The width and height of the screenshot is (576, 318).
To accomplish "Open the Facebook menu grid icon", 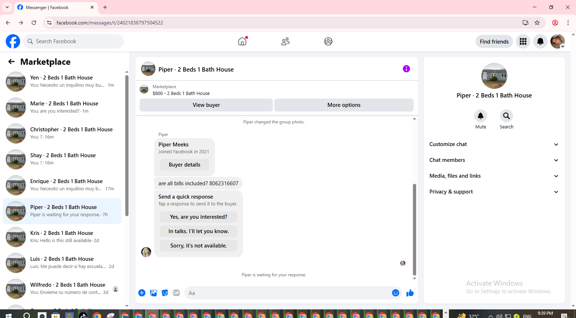I will tap(523, 41).
